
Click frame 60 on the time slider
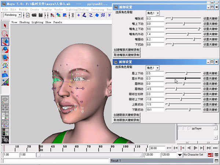(x=75, y=148)
